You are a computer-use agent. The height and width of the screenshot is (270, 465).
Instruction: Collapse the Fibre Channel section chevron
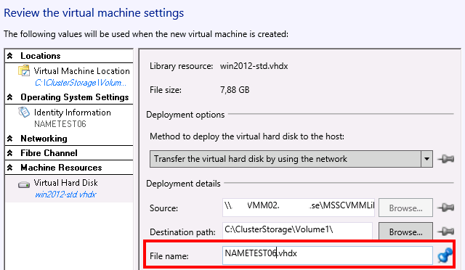[x=9, y=153]
